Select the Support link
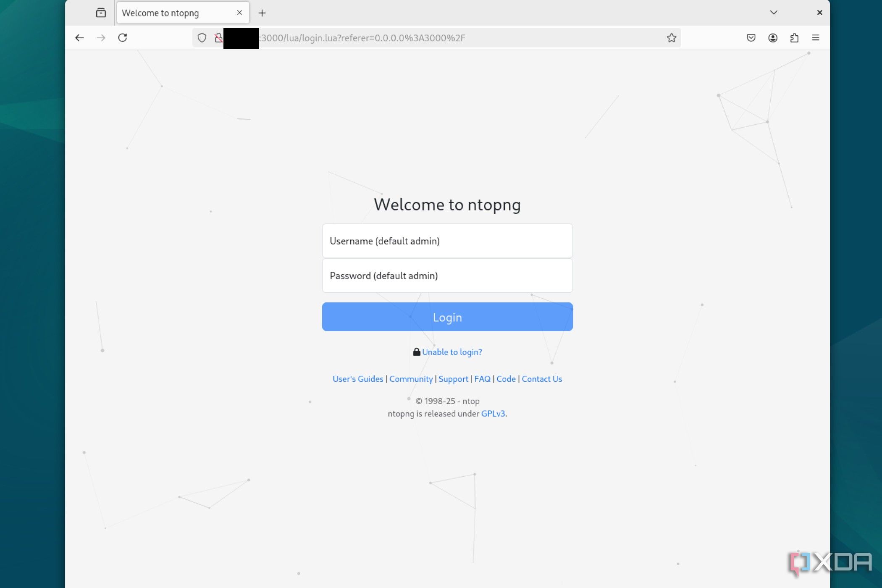This screenshot has height=588, width=882. (454, 378)
